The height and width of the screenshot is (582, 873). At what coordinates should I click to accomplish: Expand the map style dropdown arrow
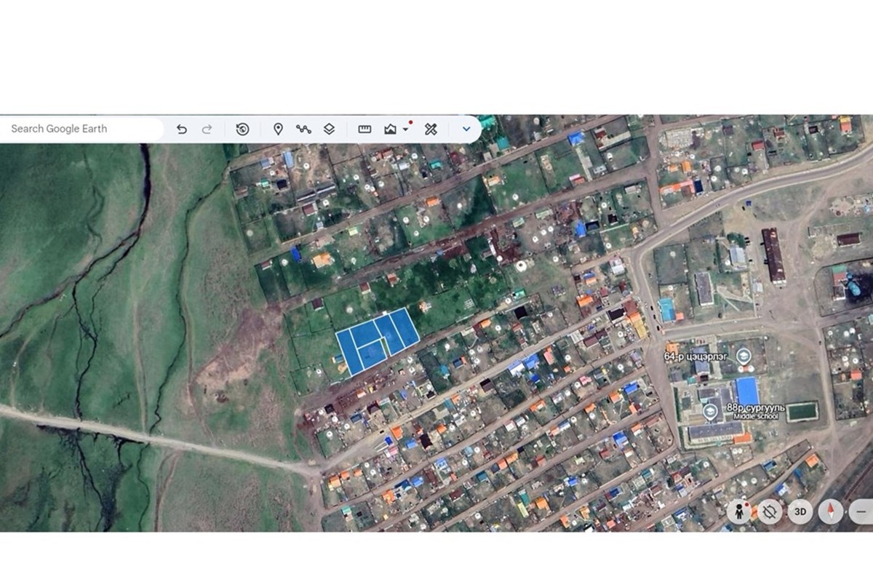405,130
